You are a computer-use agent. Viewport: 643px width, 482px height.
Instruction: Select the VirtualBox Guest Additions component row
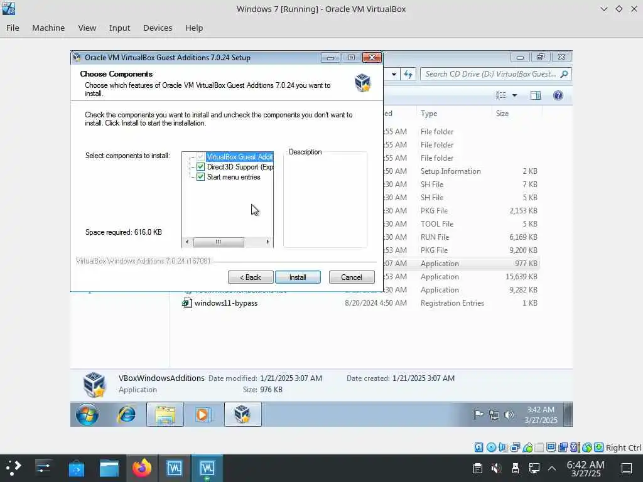pyautogui.click(x=239, y=156)
